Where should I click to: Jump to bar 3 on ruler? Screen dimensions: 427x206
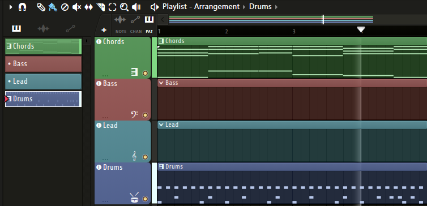point(294,32)
